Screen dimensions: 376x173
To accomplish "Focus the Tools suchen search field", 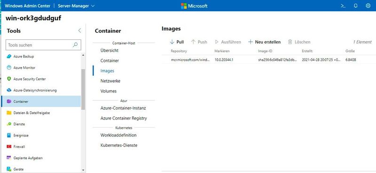I will pos(43,45).
